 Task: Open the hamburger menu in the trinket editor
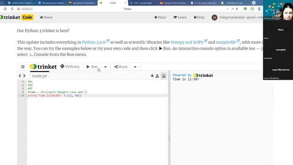click(23, 66)
